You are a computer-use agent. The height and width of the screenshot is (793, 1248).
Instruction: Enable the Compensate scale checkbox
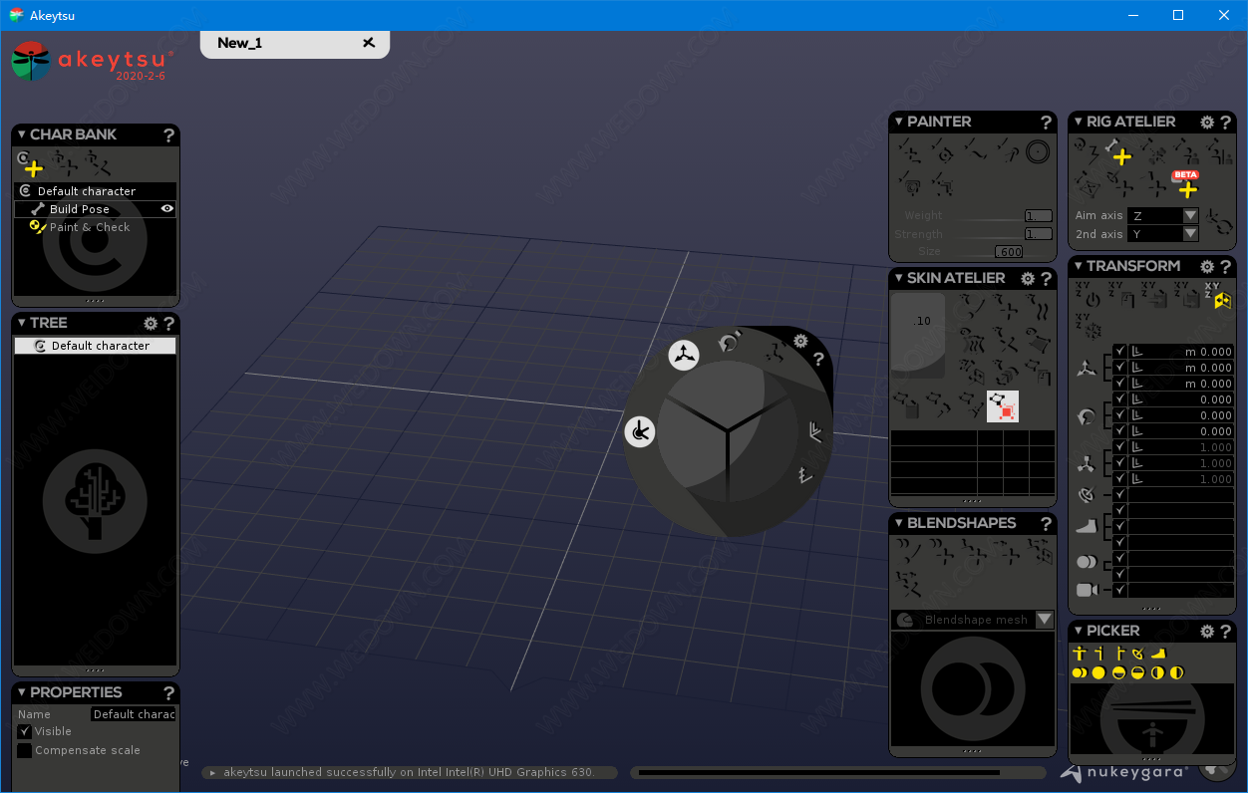[25, 750]
